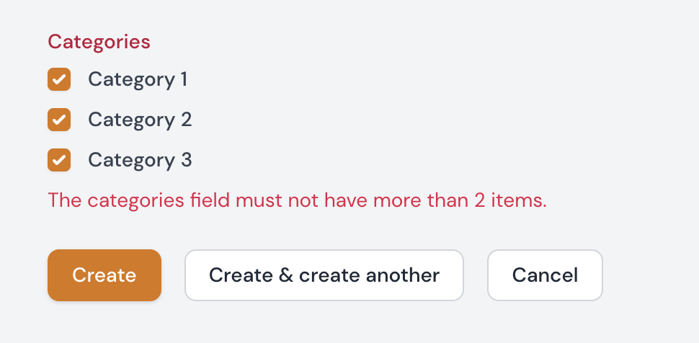Click the categories validation error message
The height and width of the screenshot is (343, 699).
coord(297,200)
